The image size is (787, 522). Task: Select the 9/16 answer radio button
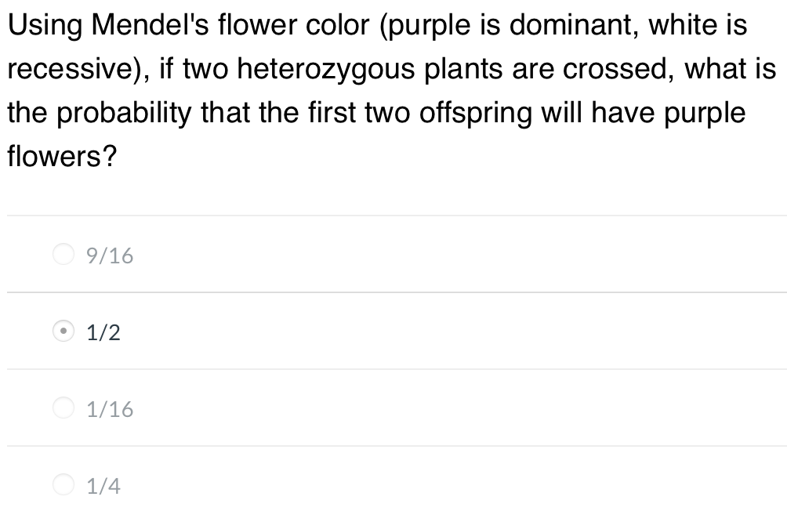click(63, 254)
